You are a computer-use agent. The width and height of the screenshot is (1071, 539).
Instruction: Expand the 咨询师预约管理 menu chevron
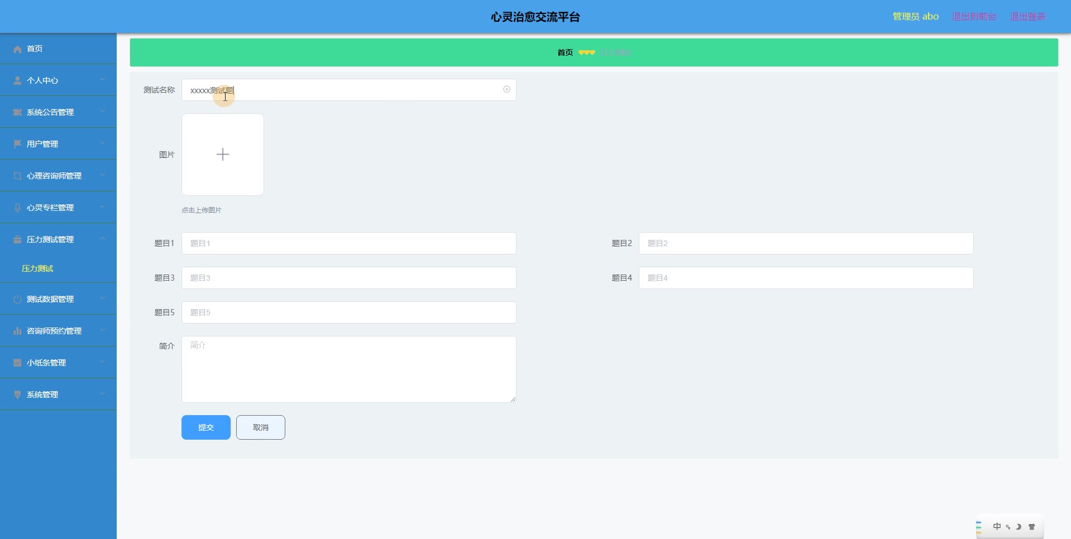pyautogui.click(x=102, y=330)
